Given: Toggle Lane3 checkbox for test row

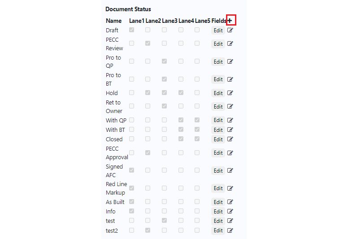Looking at the screenshot, I should click(164, 220).
